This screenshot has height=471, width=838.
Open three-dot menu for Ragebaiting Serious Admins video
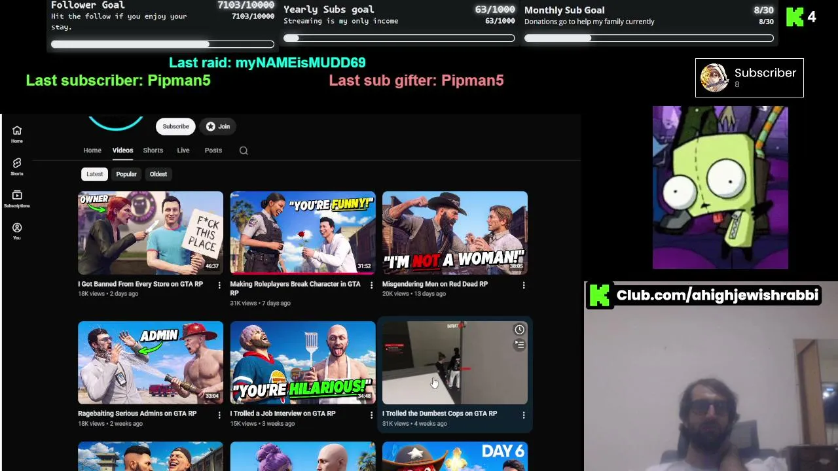219,415
